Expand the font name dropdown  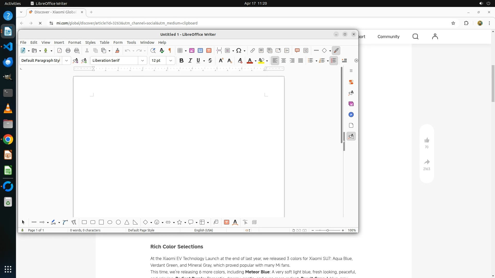(x=143, y=60)
